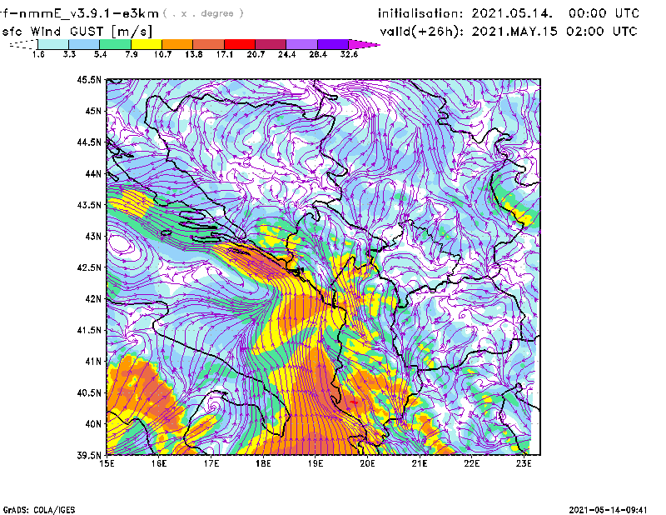Click the light blue 3.3–5.4 legend swatch
The height and width of the screenshot is (515, 666).
(84, 44)
